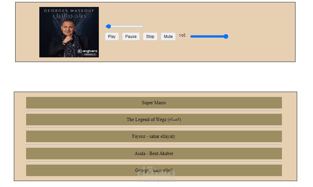This screenshot has width=313, height=187.
Task: Open George - sahy ellail in the playlist
Action: point(154,170)
